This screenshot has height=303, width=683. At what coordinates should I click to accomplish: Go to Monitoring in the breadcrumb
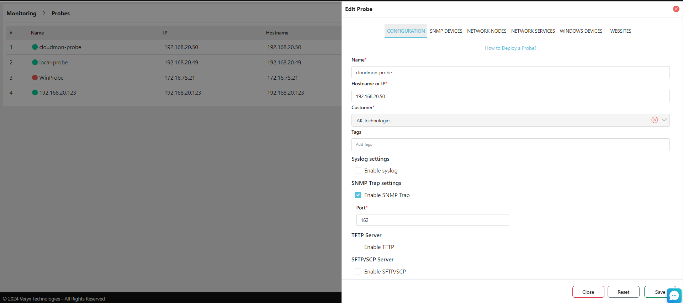(21, 13)
